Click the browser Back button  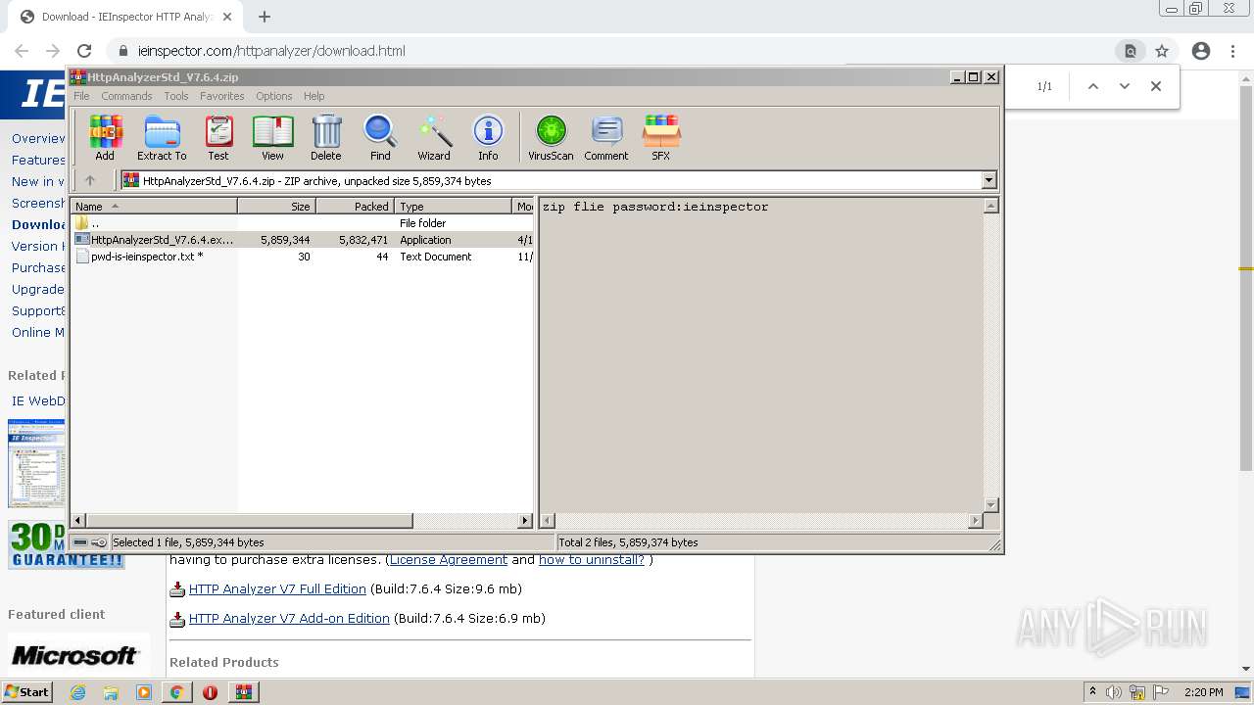(x=22, y=51)
